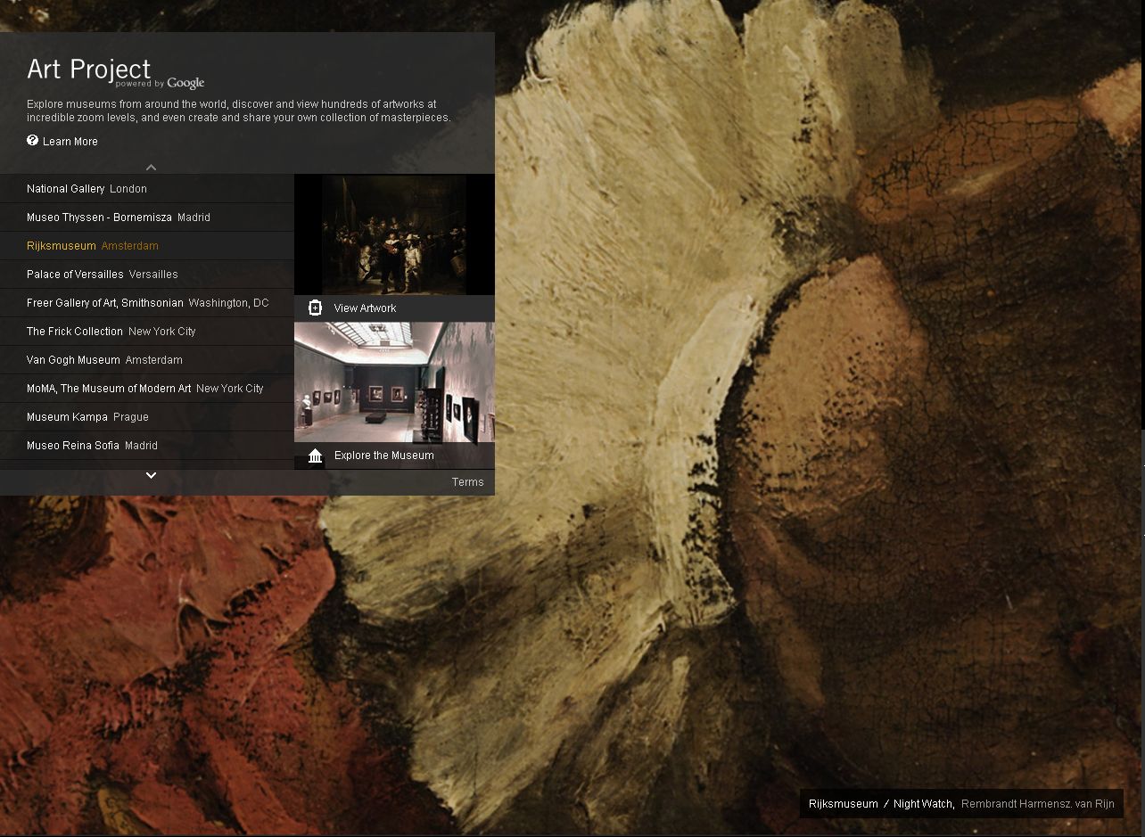1145x837 pixels.
Task: Show more museums with the down chevron
Action: click(151, 475)
